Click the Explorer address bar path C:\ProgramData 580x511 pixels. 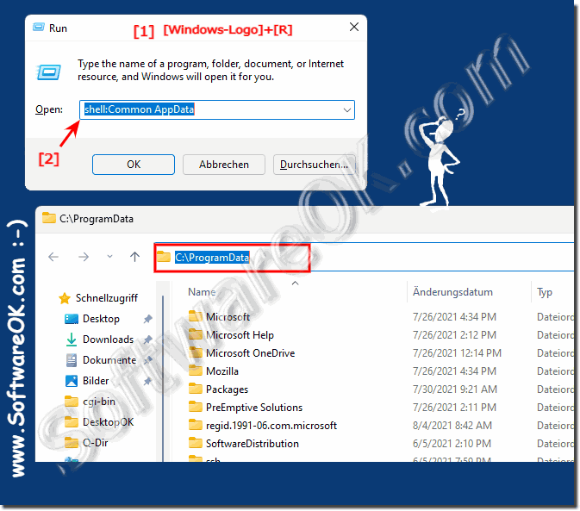(x=212, y=258)
